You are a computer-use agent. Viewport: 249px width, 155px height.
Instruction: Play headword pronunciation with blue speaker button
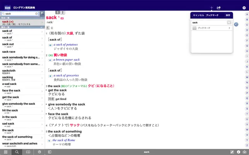pyautogui.click(x=236, y=24)
